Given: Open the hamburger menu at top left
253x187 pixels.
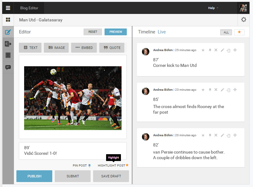Looking at the screenshot, I should [8, 8].
